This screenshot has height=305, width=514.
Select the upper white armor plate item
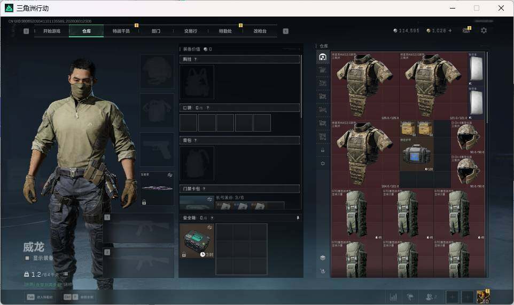pyautogui.click(x=476, y=69)
